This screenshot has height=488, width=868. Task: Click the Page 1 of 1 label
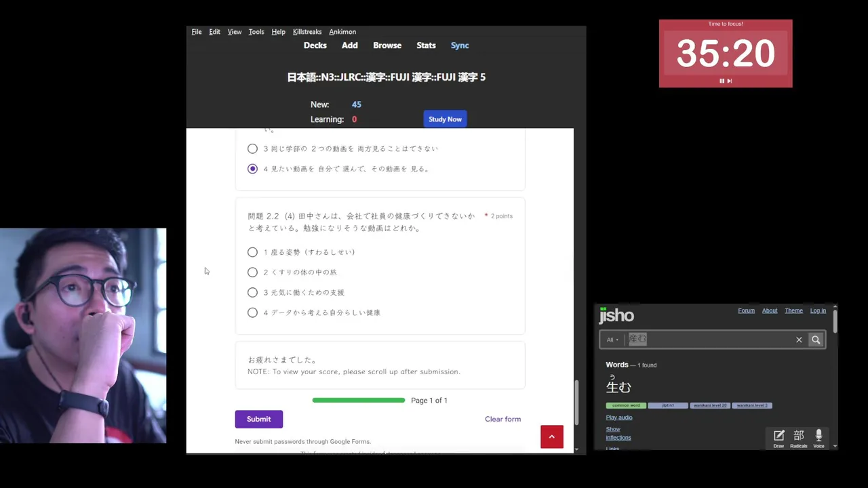click(429, 401)
